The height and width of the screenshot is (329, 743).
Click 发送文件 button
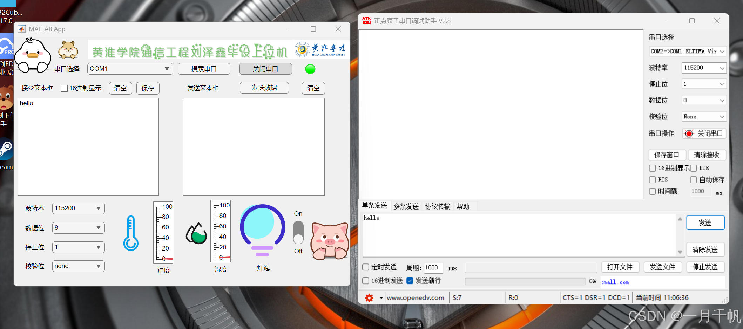pyautogui.click(x=663, y=267)
